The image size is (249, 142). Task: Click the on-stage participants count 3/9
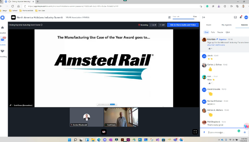[153, 25]
